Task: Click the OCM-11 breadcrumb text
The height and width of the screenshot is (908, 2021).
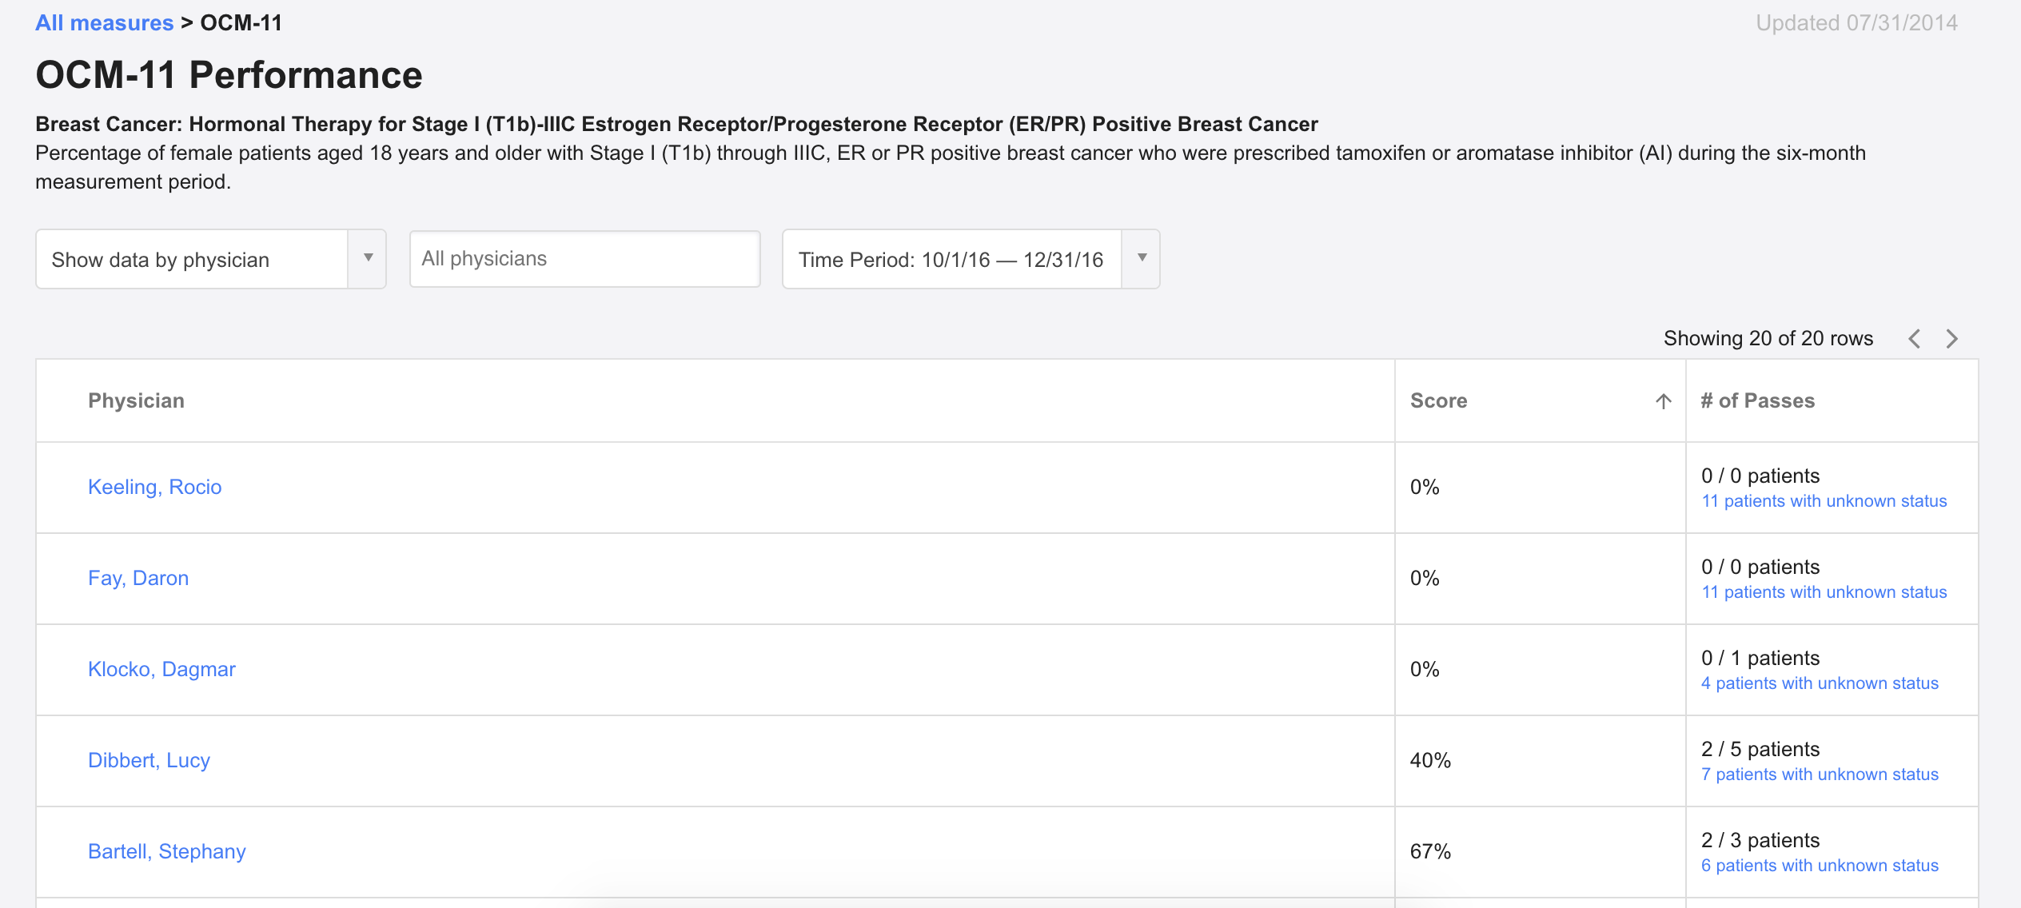Action: [x=241, y=23]
